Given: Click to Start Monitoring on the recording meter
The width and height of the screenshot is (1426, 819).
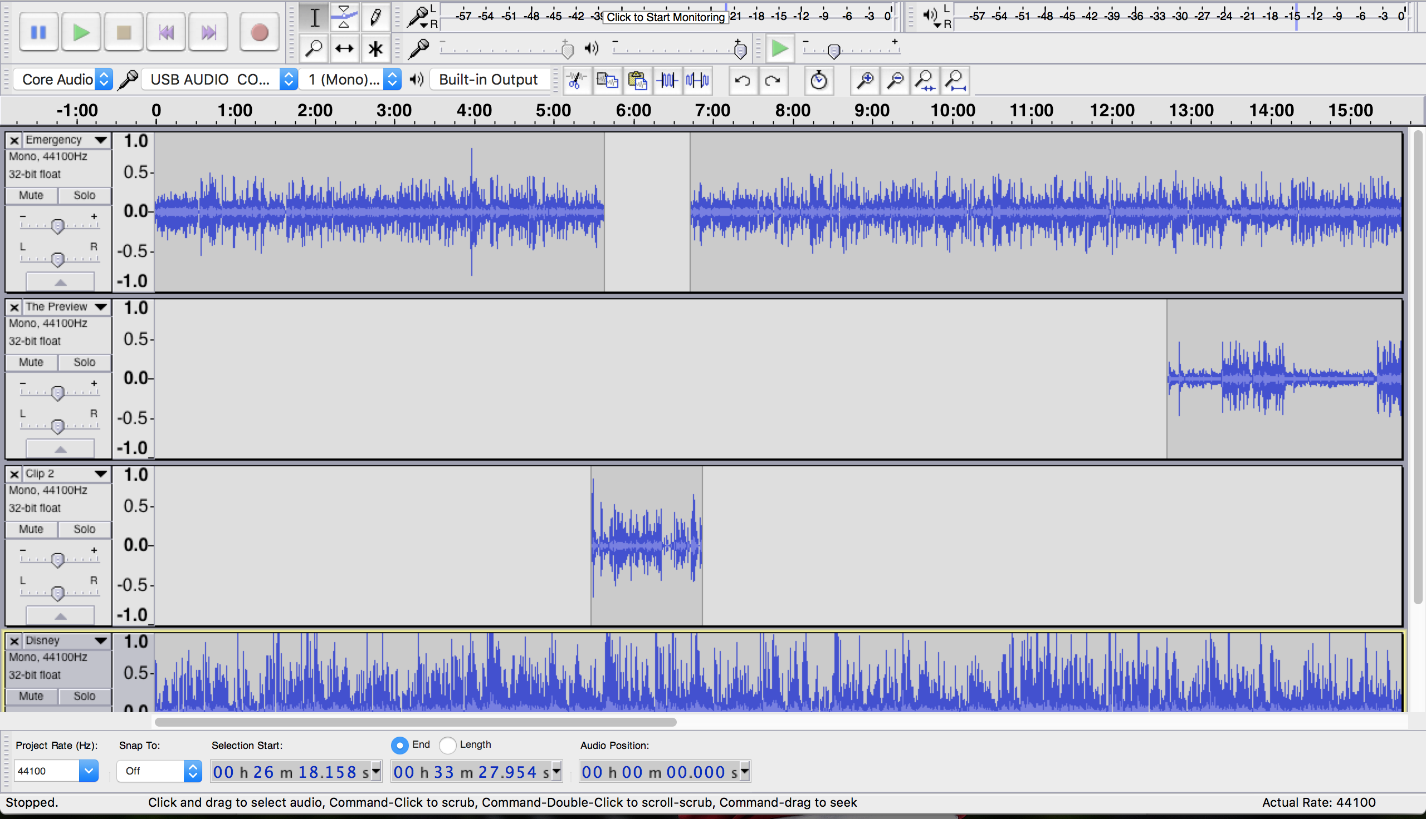Looking at the screenshot, I should point(666,17).
